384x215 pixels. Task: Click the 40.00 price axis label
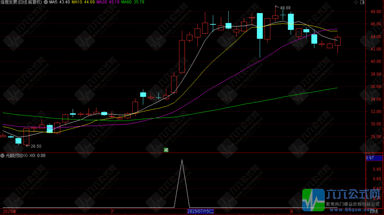point(376,62)
